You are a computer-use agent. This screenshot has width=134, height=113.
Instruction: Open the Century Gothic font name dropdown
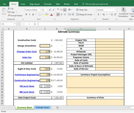[40, 10]
